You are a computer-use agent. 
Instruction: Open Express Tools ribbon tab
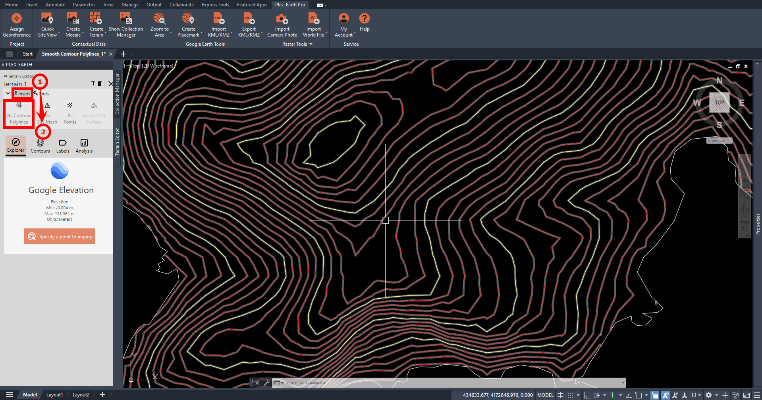pos(215,5)
